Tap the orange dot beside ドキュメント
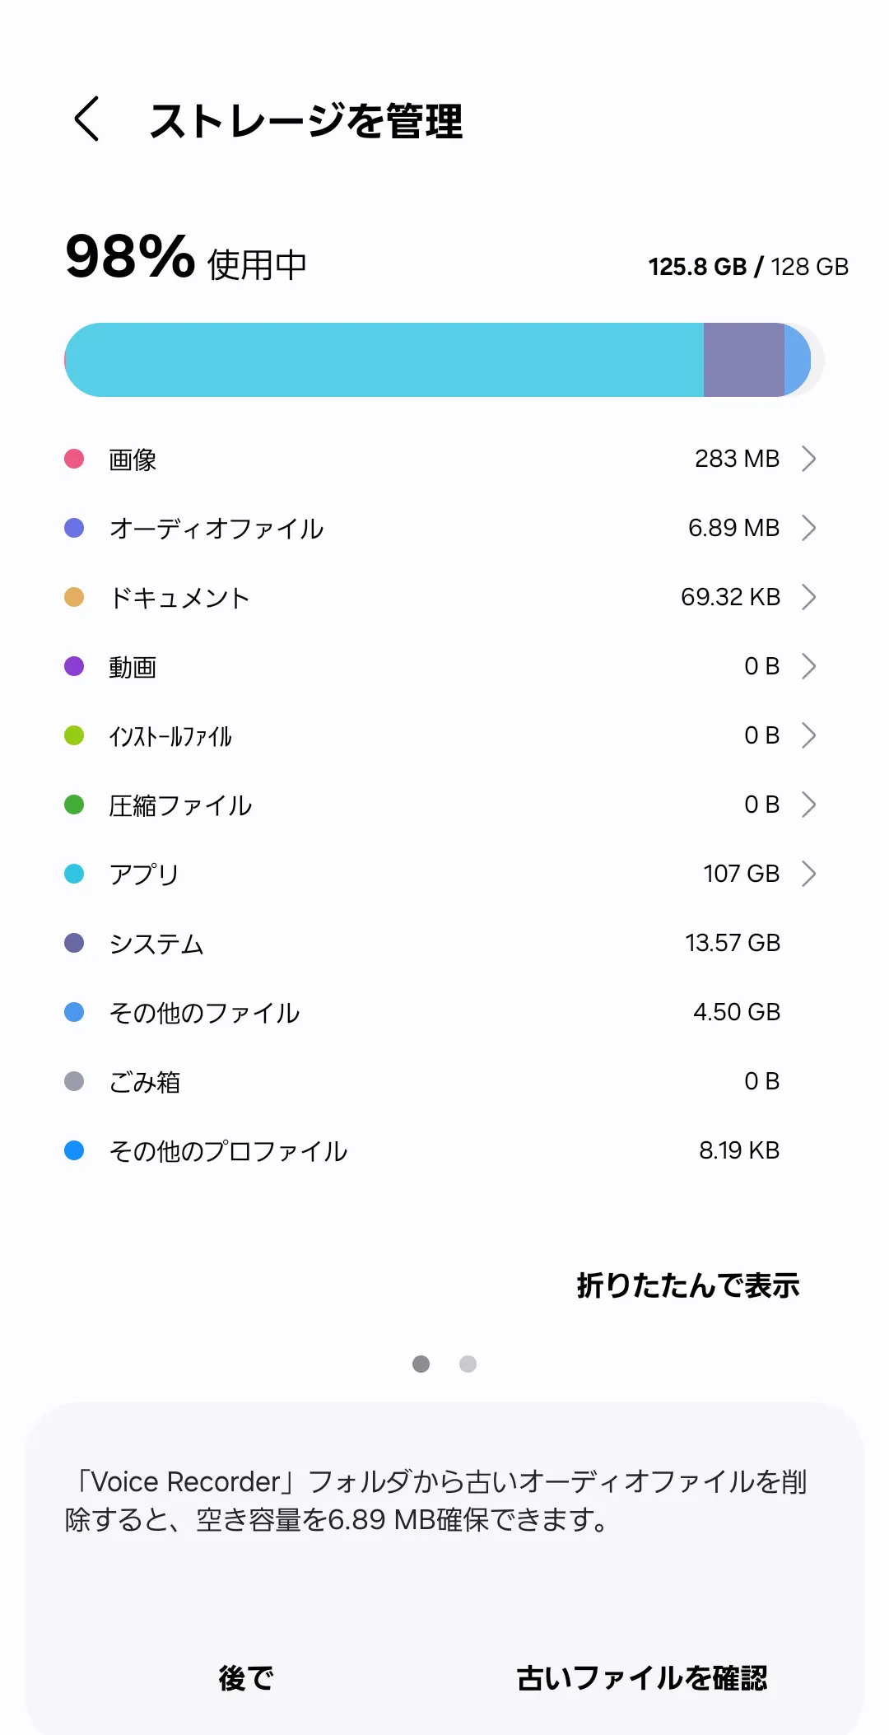 click(x=74, y=597)
